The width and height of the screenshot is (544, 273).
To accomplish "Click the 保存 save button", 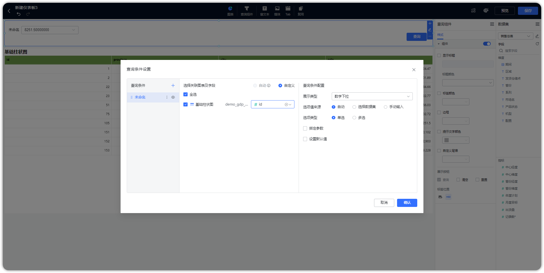I will 528,11.
